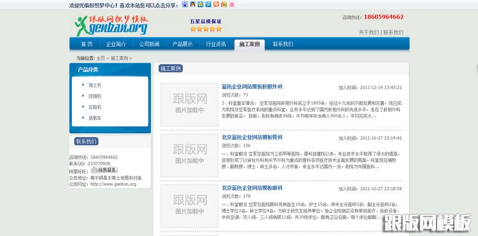Open the 产品展示 navigation tab
The width and height of the screenshot is (478, 236).
[x=182, y=44]
